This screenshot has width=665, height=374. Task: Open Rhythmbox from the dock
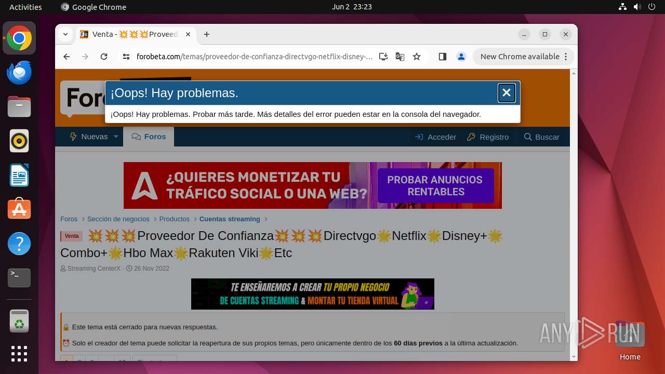pos(19,141)
